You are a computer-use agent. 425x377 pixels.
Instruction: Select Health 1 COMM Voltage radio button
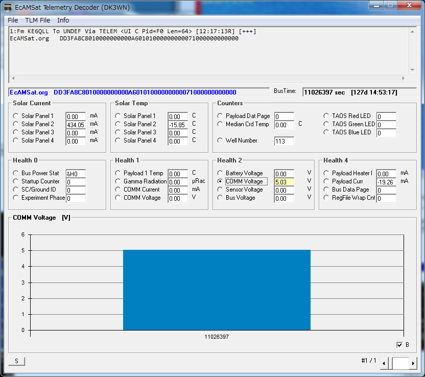tap(118, 198)
